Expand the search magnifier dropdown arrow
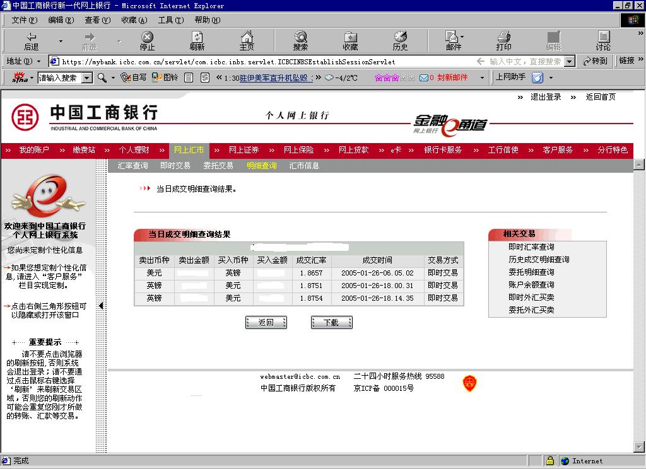 (113, 78)
